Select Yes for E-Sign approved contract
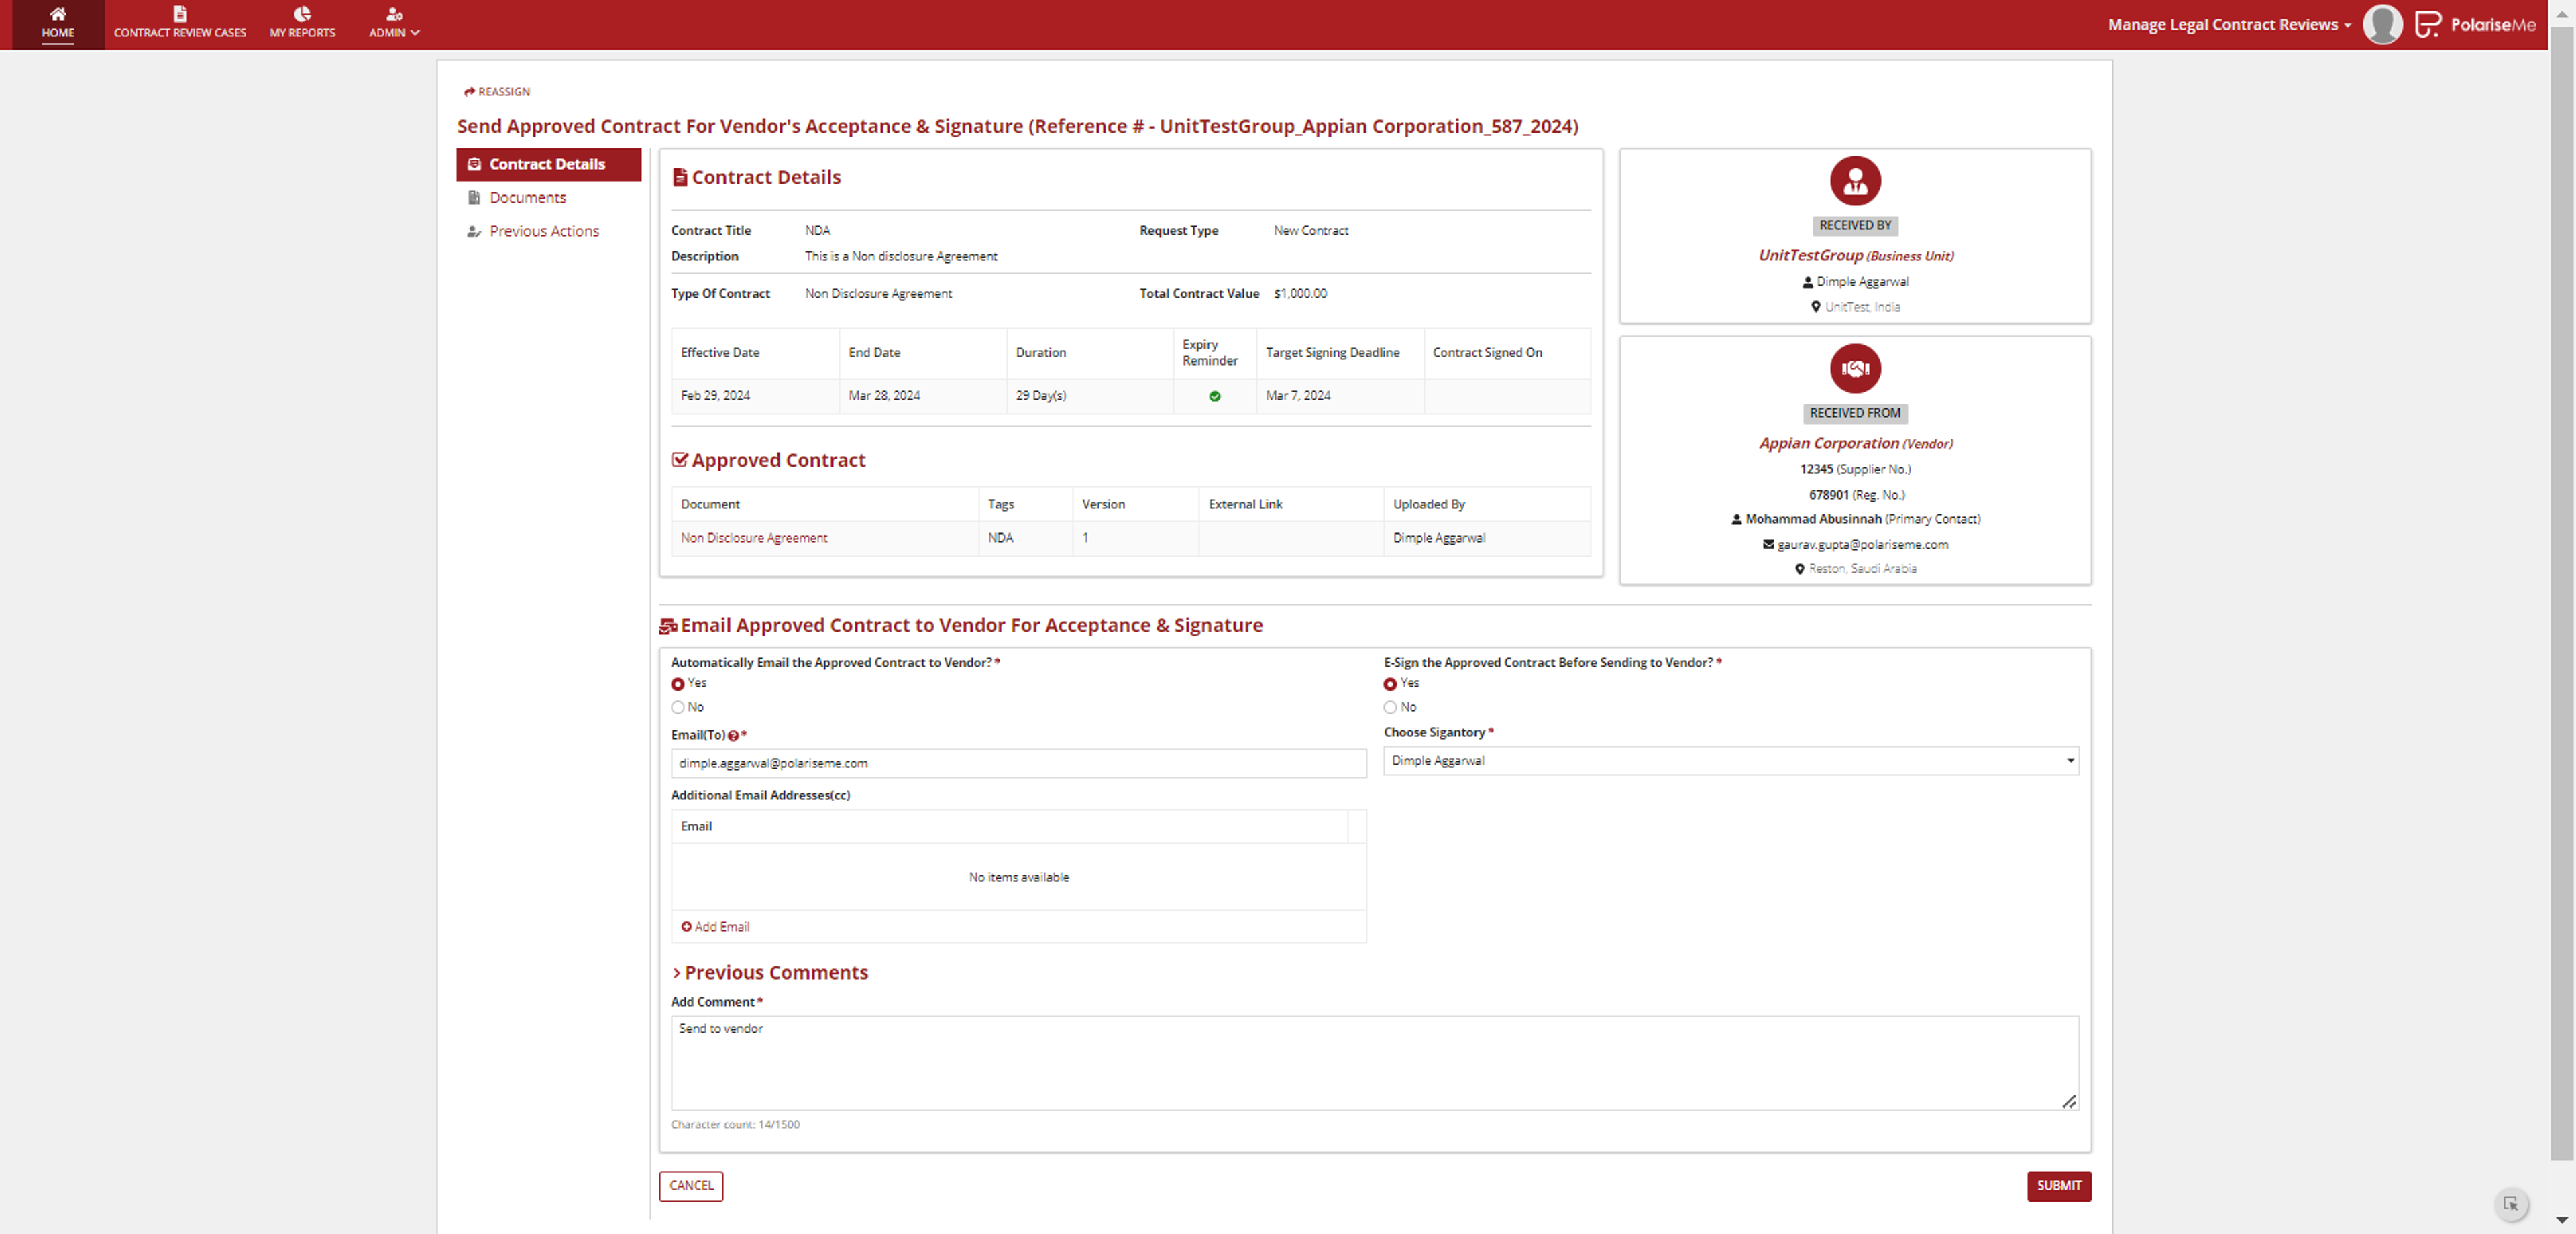 click(1390, 684)
